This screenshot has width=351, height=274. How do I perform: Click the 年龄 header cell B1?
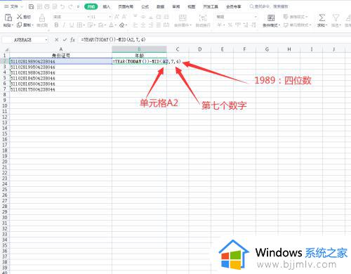[139, 56]
